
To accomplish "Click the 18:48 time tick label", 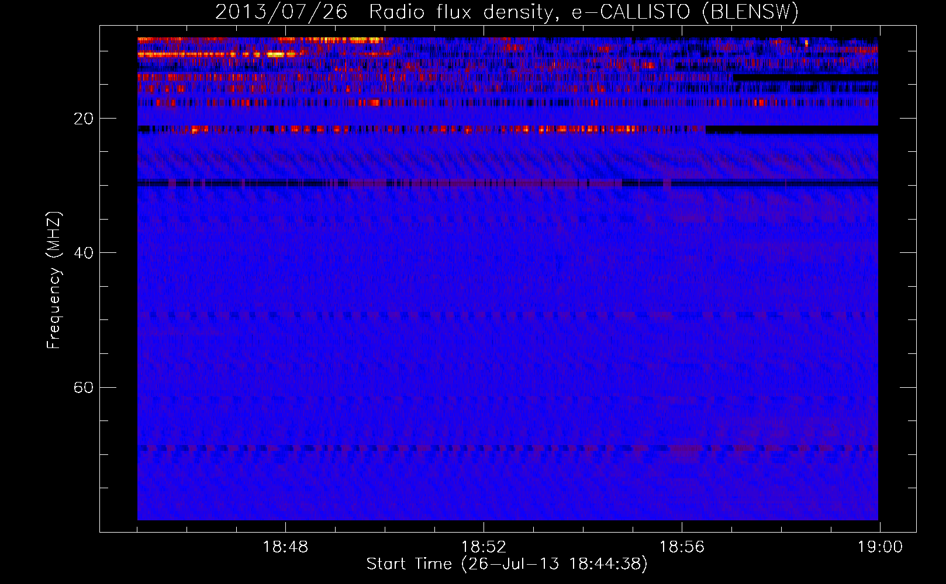I will click(285, 547).
